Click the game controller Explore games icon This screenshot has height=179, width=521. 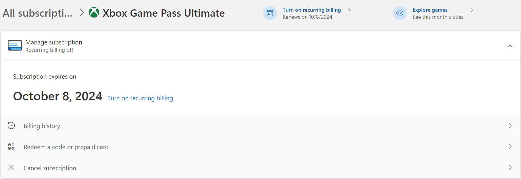point(400,13)
